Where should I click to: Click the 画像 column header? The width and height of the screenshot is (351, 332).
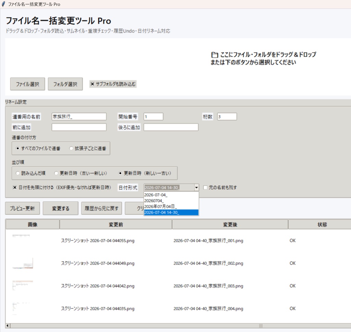[33, 224]
